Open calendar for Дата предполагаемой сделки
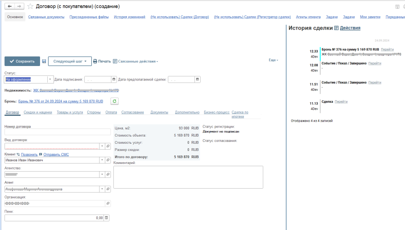This screenshot has height=230, width=405. coord(197,80)
